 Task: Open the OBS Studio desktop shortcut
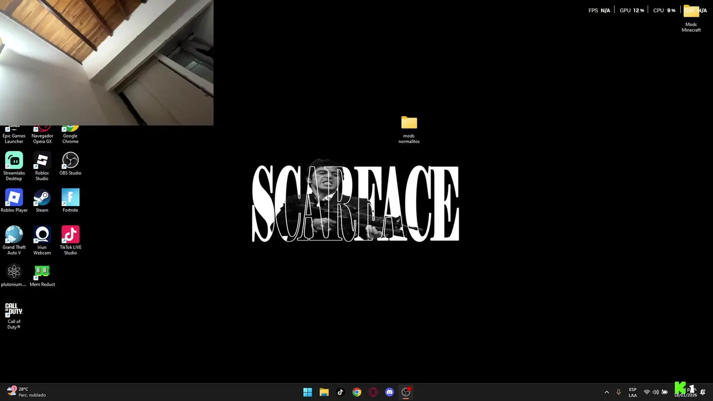click(x=70, y=164)
